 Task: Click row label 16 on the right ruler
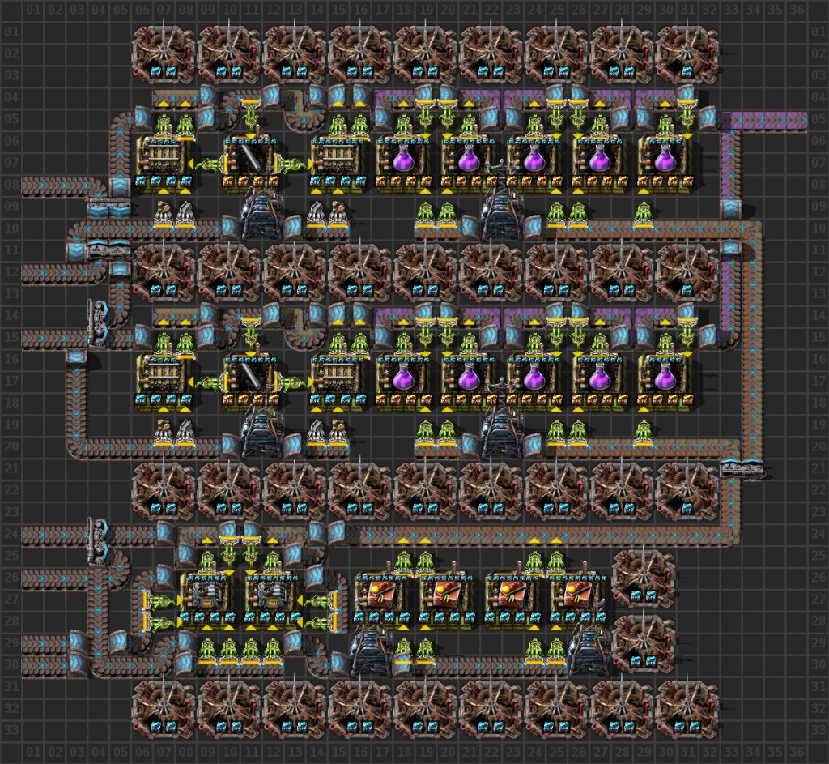(x=818, y=359)
